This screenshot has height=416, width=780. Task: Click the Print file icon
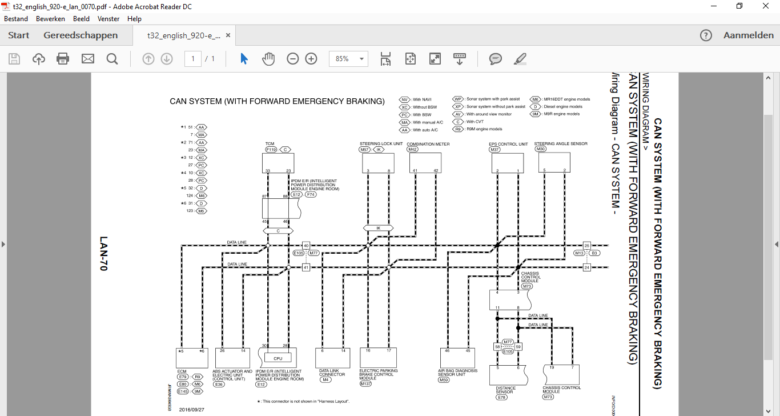(63, 59)
